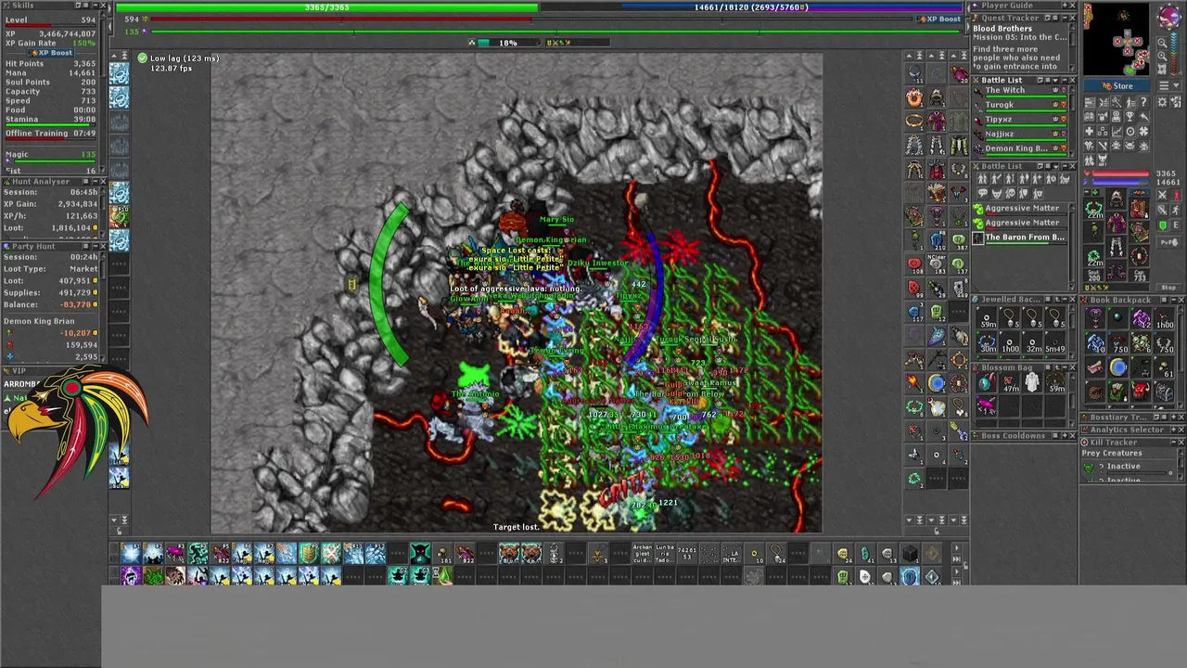Click the VIP panel header

point(54,371)
